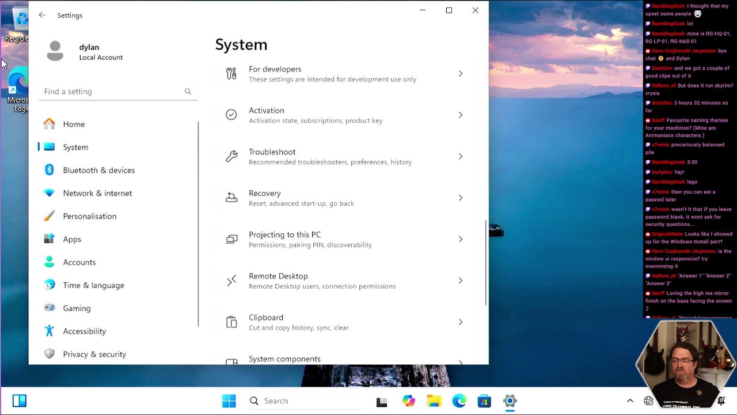Click the Find a setting search field
The image size is (737, 415).
[x=118, y=92]
